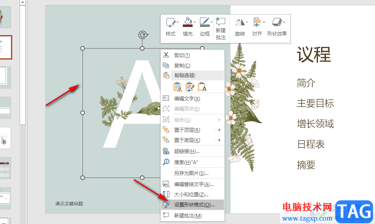Viewport: 375px width, 224px height.
Task: Select the highlighted slide thumbnail
Action: 6,47
